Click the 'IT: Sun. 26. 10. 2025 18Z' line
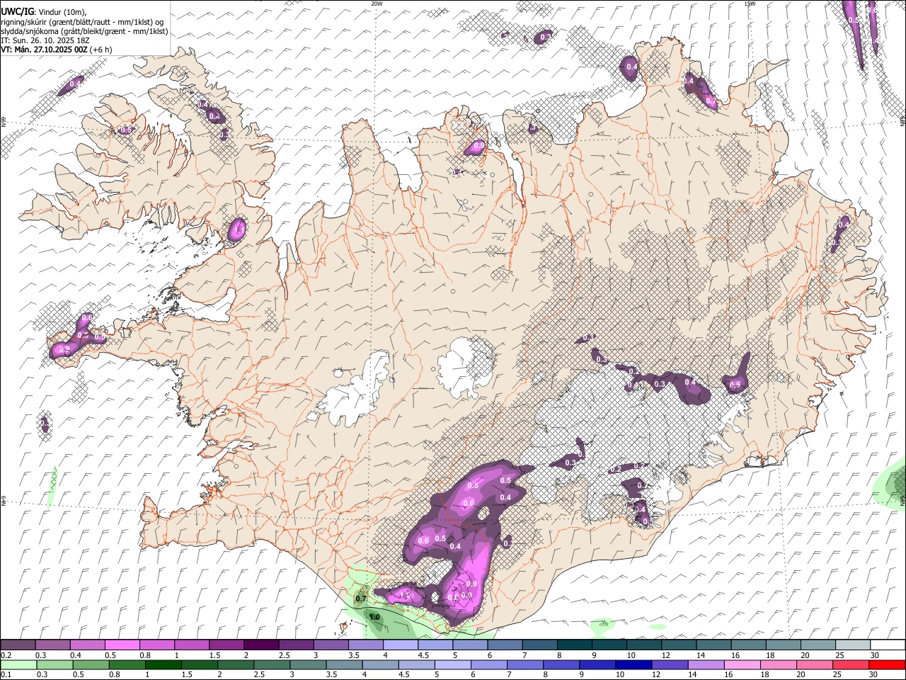The height and width of the screenshot is (680, 906). pos(46,40)
